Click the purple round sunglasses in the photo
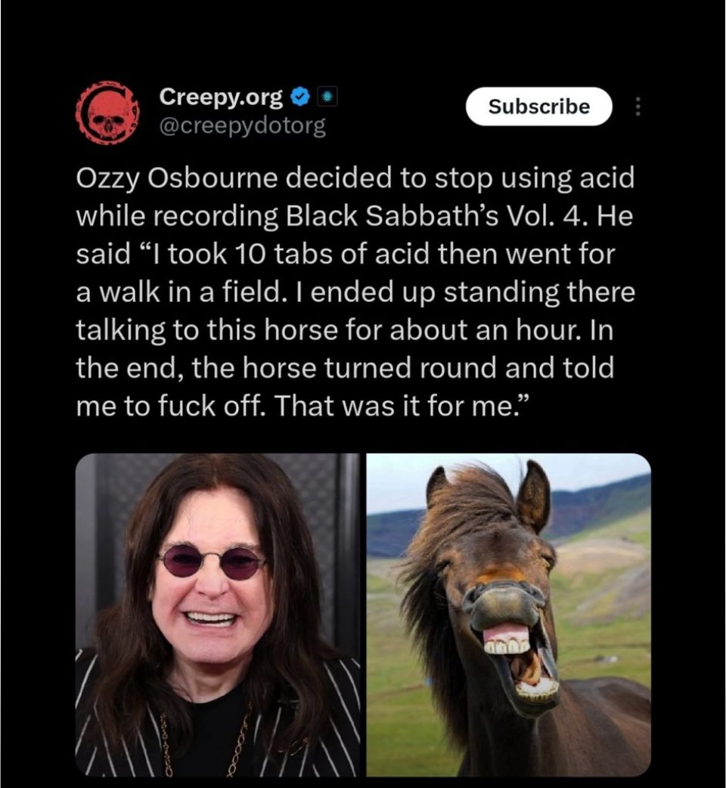The image size is (726, 788). coord(212,561)
